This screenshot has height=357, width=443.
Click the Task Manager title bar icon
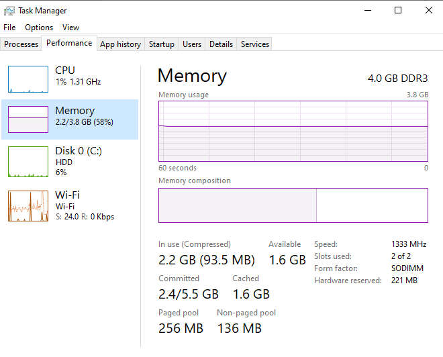pyautogui.click(x=9, y=11)
